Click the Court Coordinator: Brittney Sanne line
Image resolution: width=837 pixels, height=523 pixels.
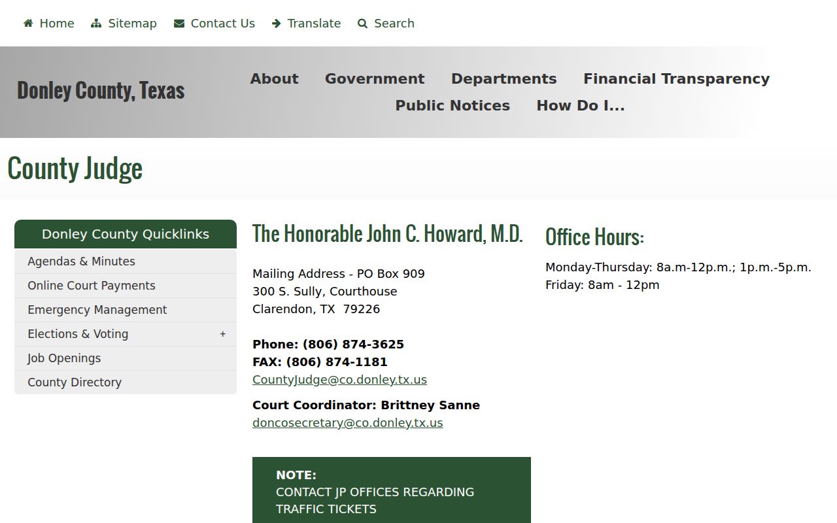pyautogui.click(x=366, y=405)
